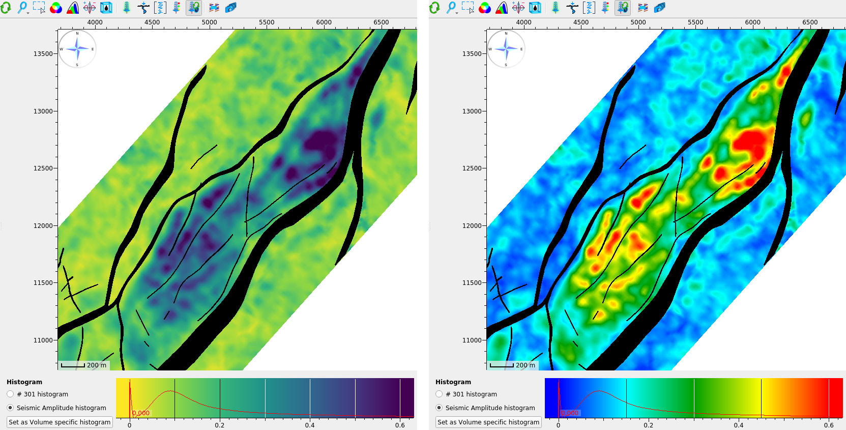Click the rainbow colorbar histogram in right panel
Screen dimensions: 846x430
pos(693,398)
